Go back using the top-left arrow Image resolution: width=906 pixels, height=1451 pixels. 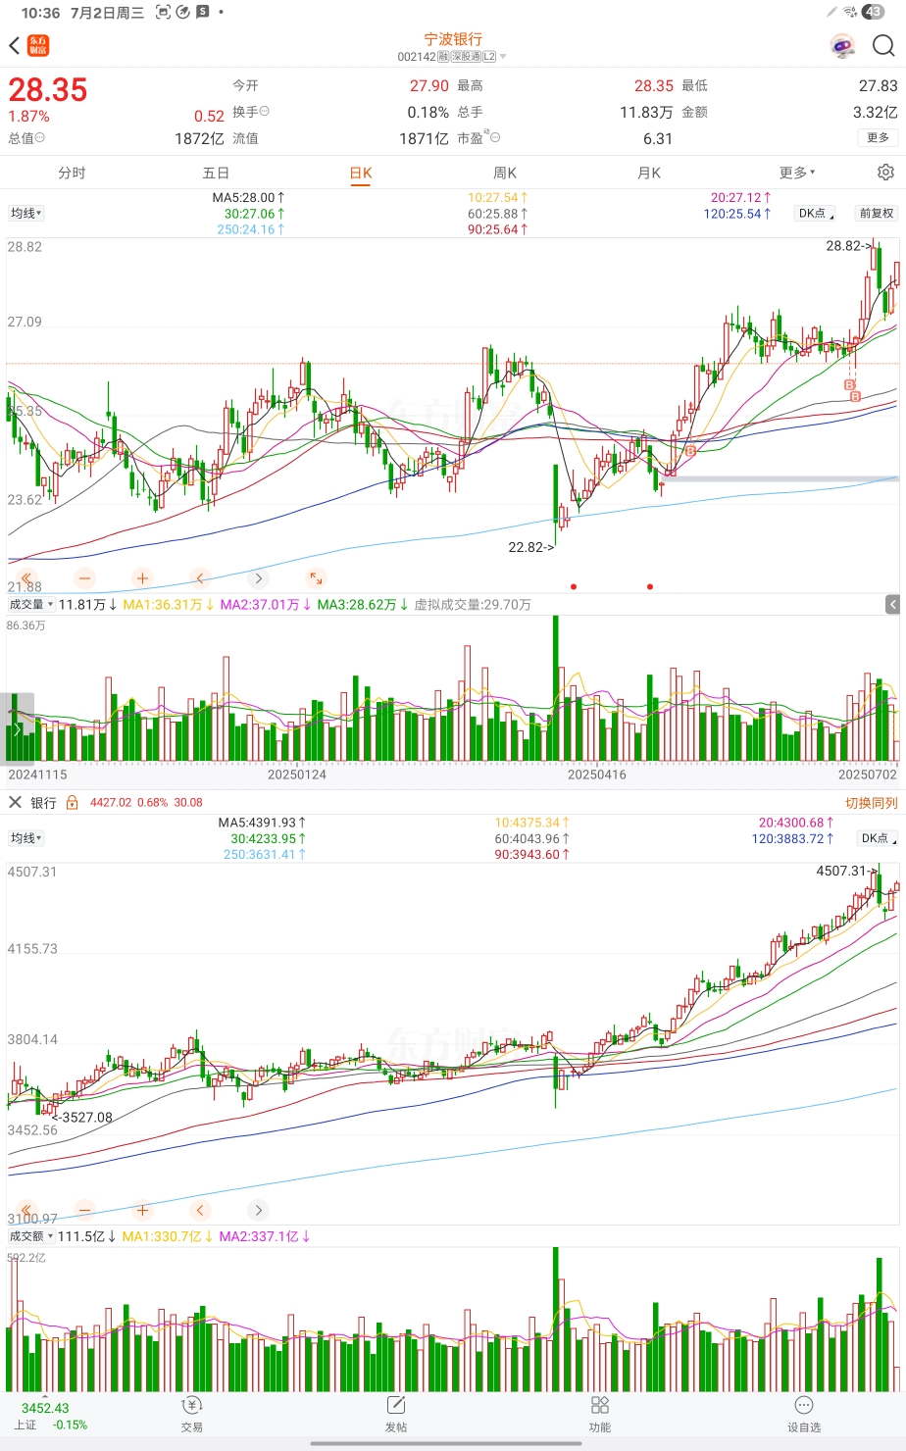coord(14,46)
